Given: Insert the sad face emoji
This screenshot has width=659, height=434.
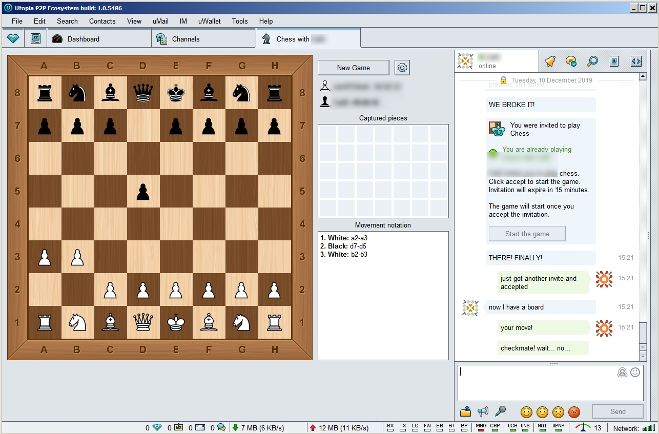Looking at the screenshot, I should [558, 411].
